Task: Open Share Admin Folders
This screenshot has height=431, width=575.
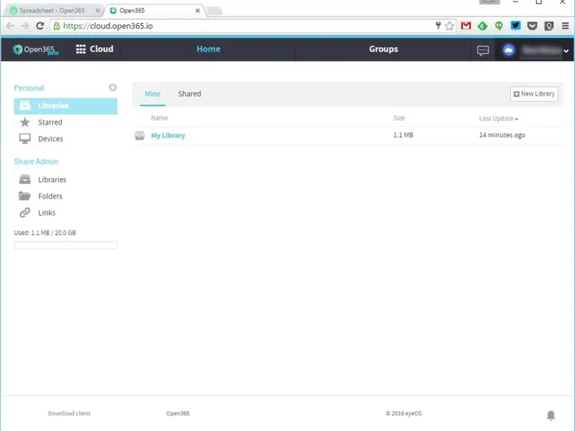Action: click(x=50, y=196)
